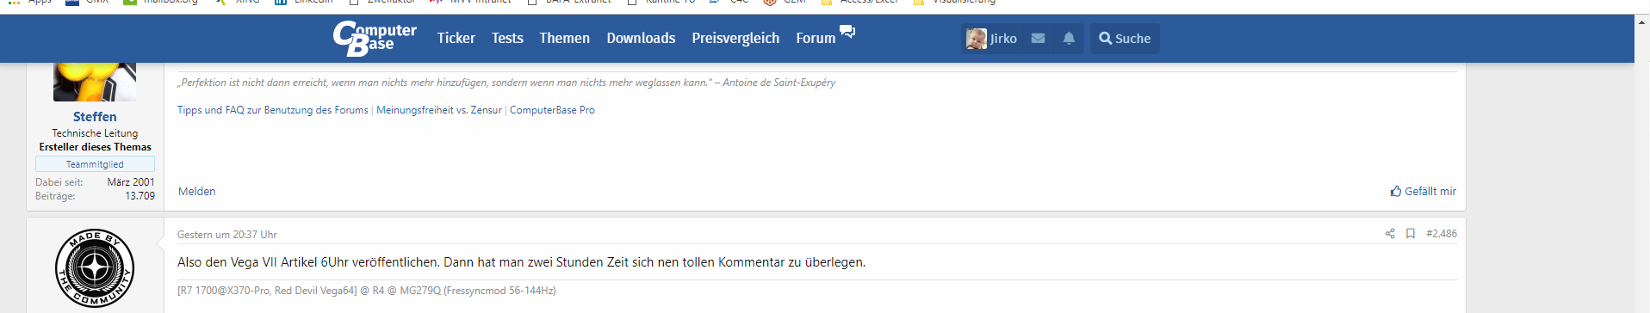Click the Saint-Exupéry quote signature
Viewport: 1650px width, 313px height.
pyautogui.click(x=506, y=83)
